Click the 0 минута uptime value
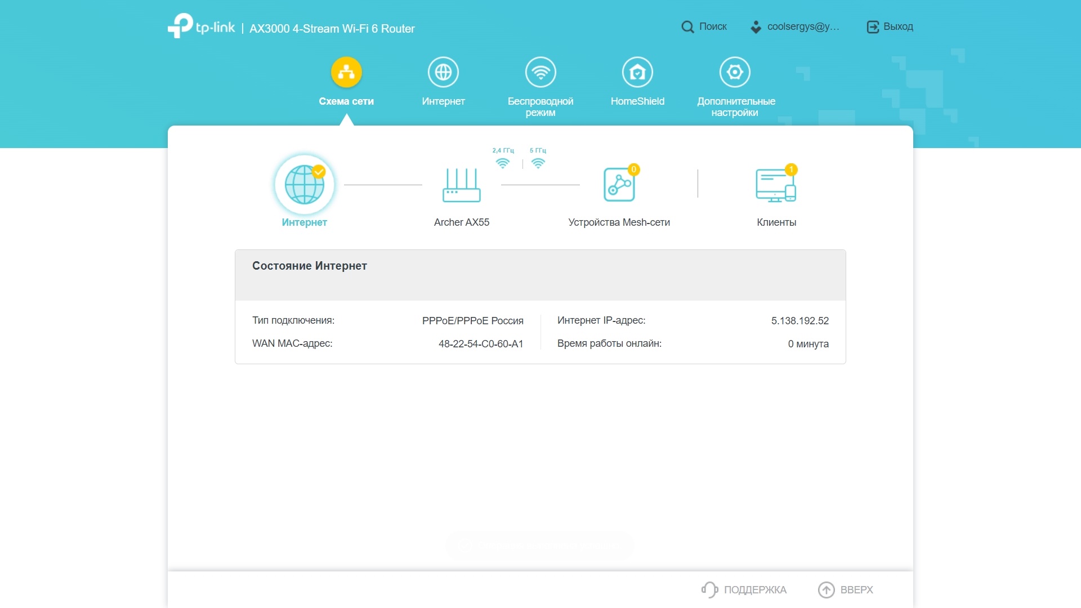The width and height of the screenshot is (1081, 608). coord(808,344)
